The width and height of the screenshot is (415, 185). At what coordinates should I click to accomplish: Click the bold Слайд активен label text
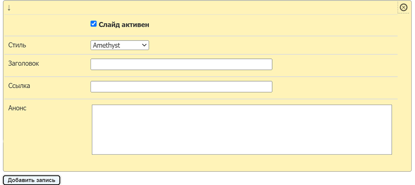click(x=124, y=24)
